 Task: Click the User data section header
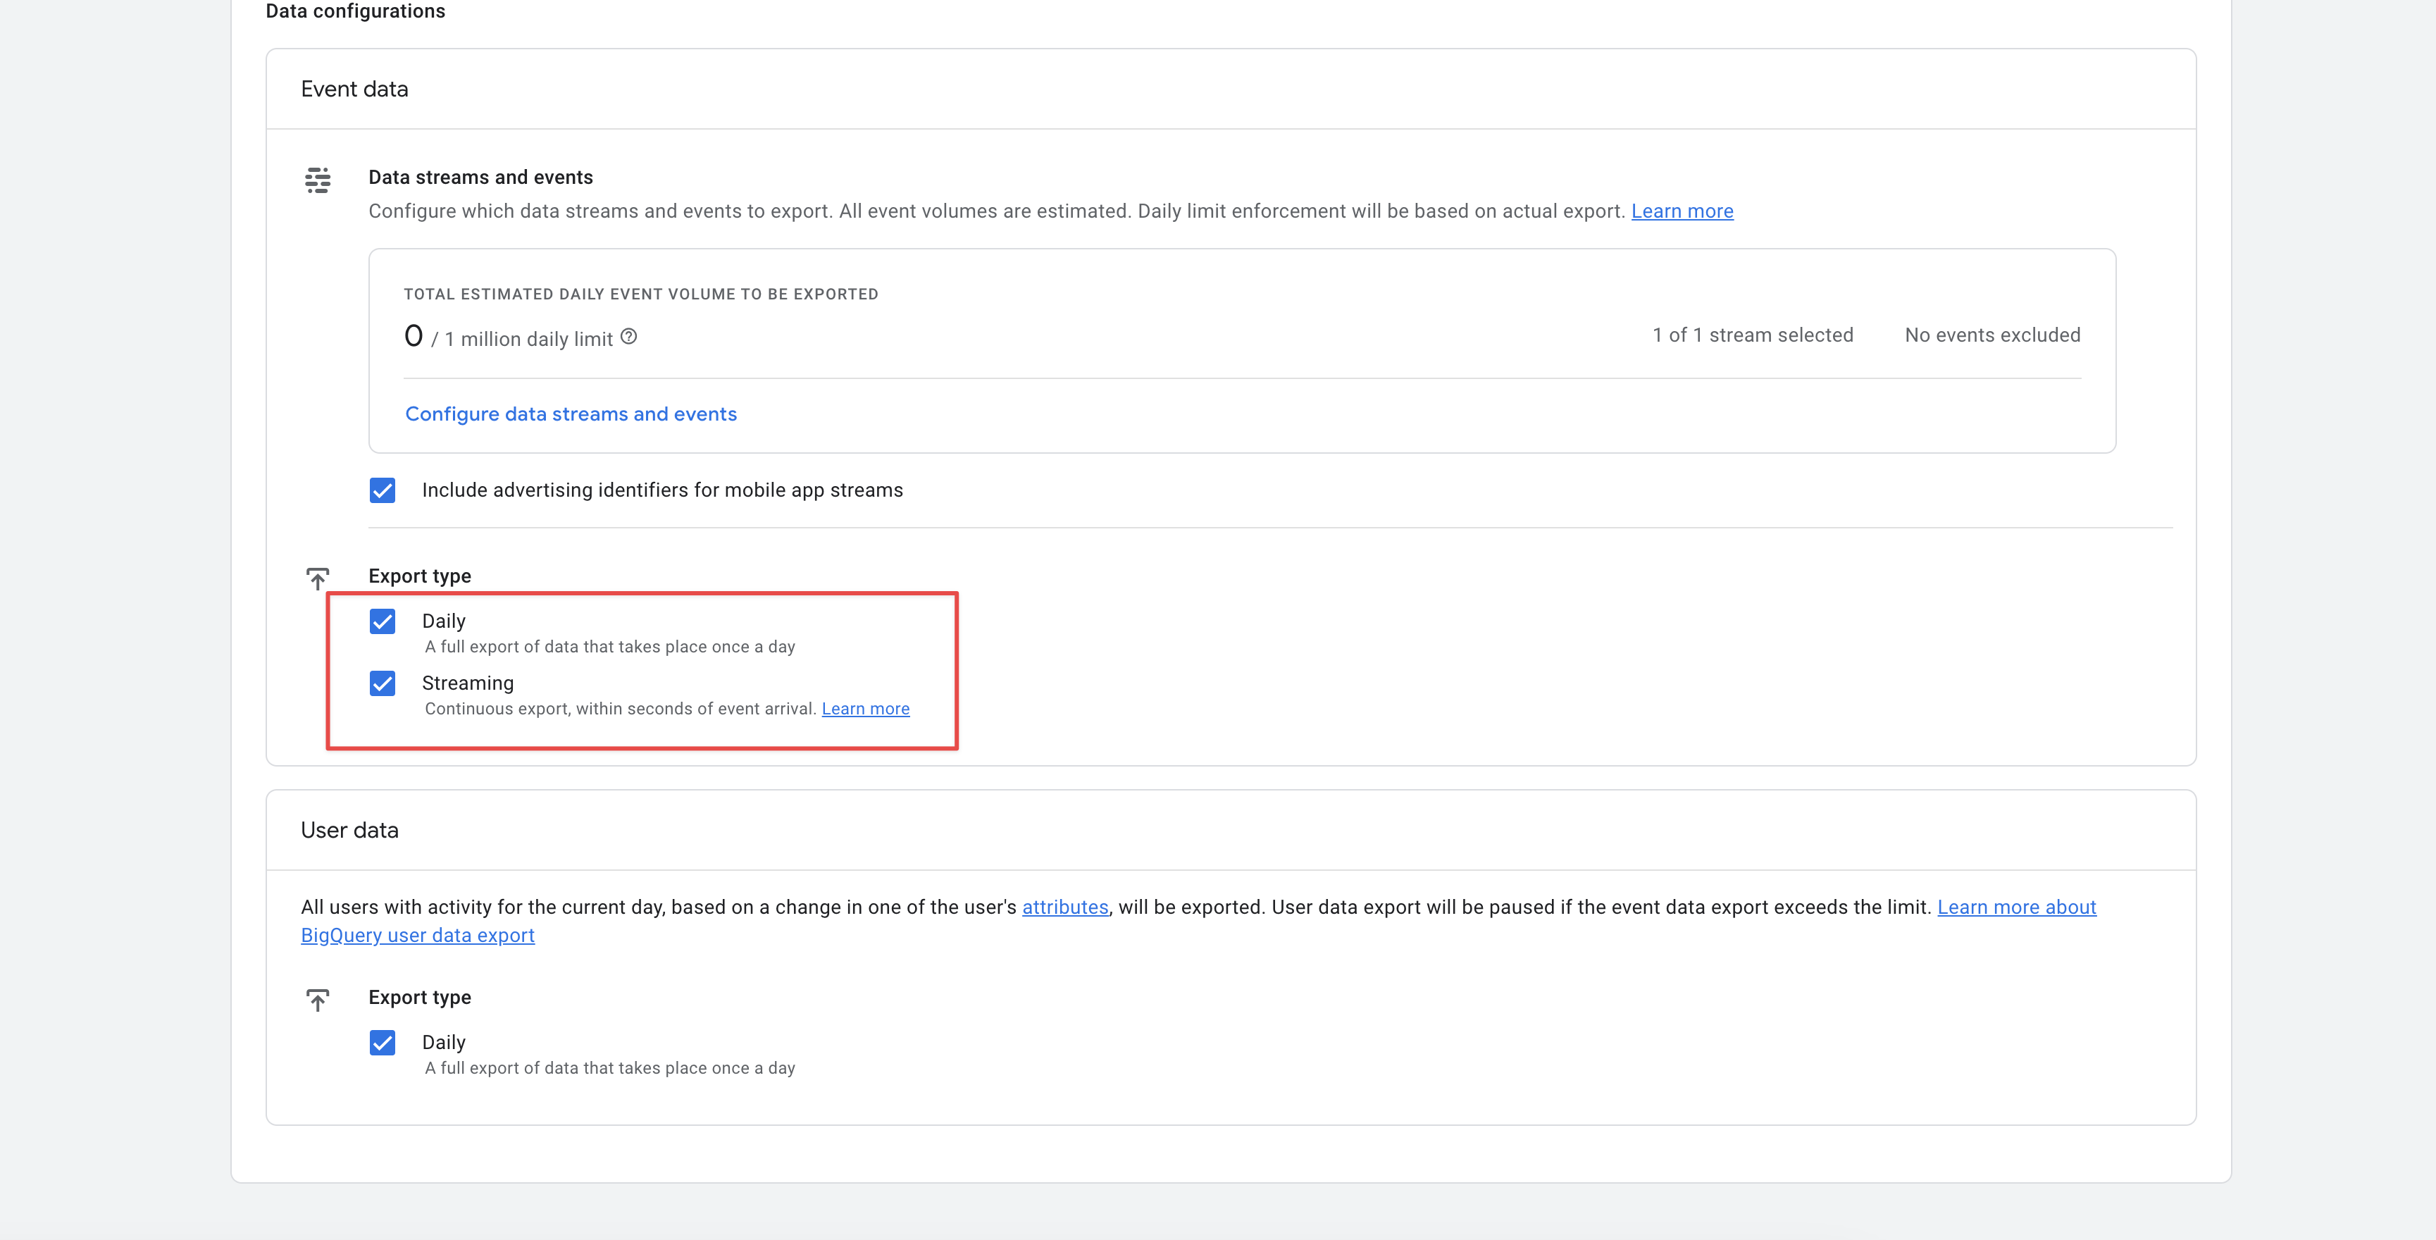[x=350, y=829]
